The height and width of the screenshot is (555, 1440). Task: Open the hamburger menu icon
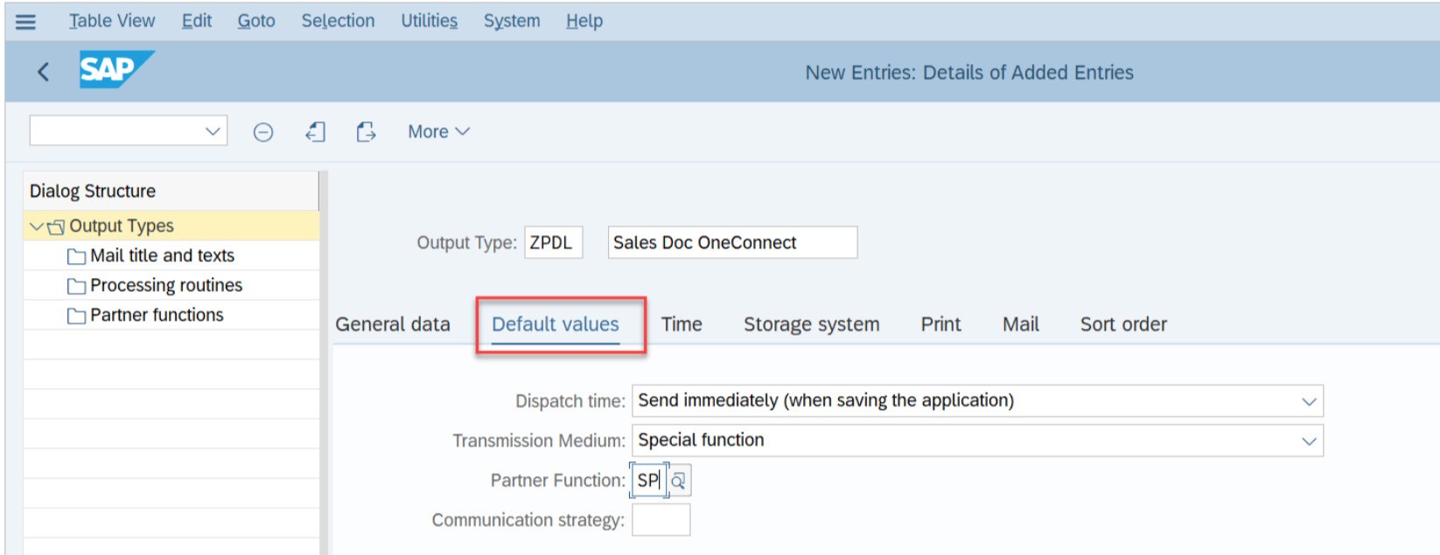(x=26, y=21)
